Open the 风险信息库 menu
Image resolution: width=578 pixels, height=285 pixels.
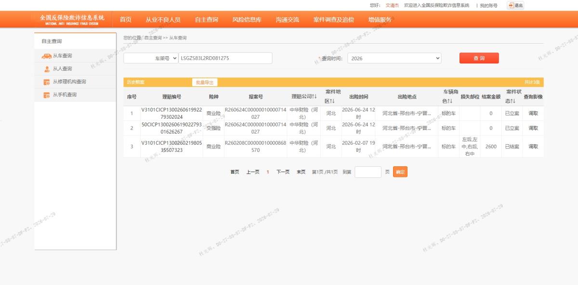[247, 20]
